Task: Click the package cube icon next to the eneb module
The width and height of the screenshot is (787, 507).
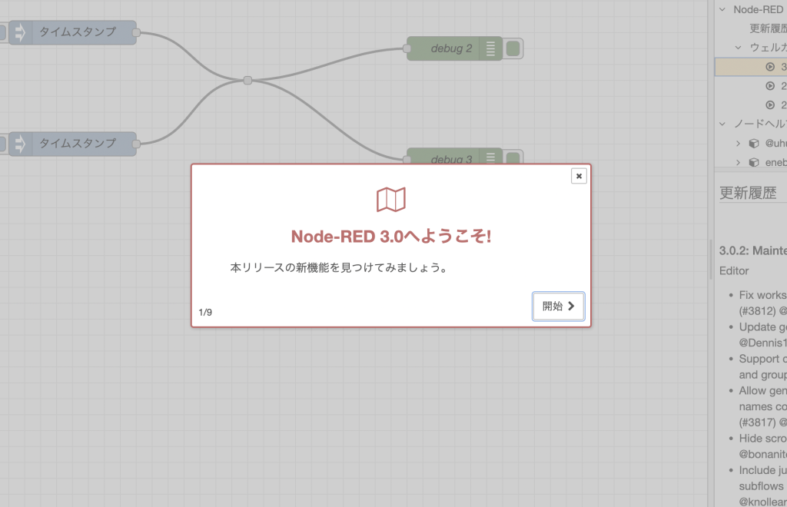Action: pyautogui.click(x=754, y=162)
